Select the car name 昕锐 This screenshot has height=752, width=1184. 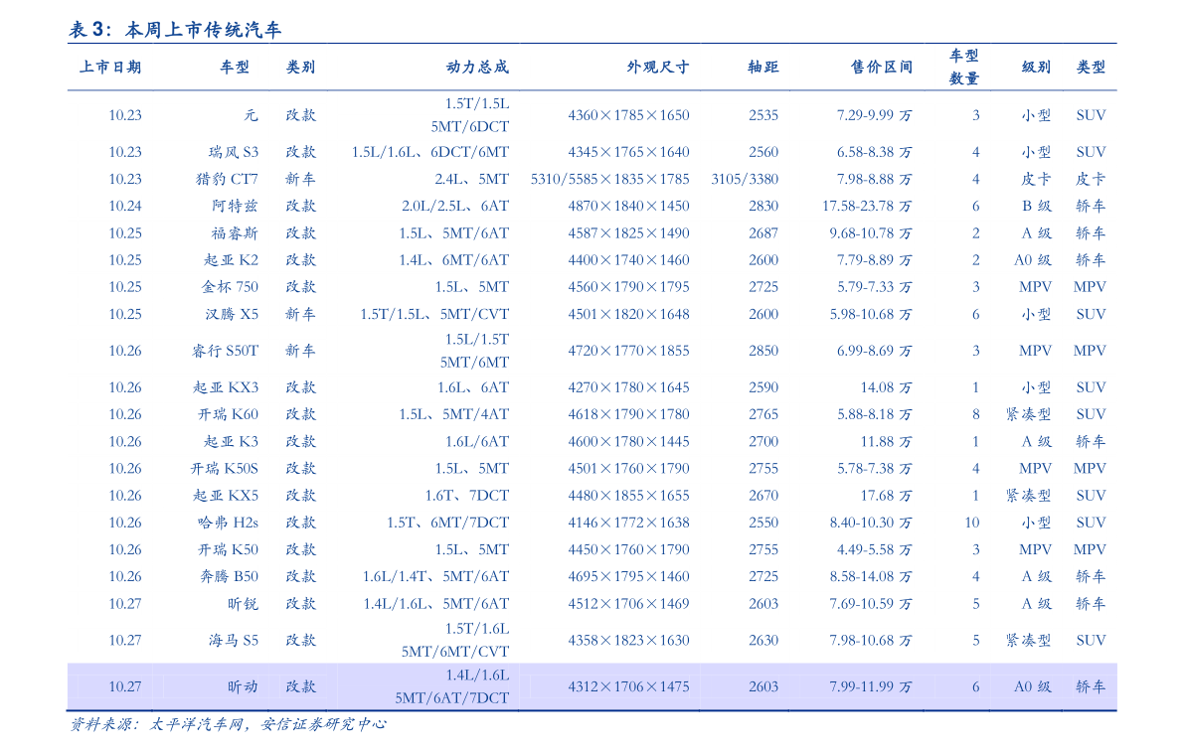(x=244, y=604)
